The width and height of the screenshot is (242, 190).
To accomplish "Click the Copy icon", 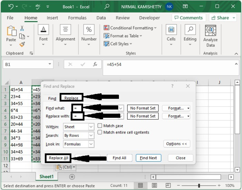I will pyautogui.click(x=22, y=36).
